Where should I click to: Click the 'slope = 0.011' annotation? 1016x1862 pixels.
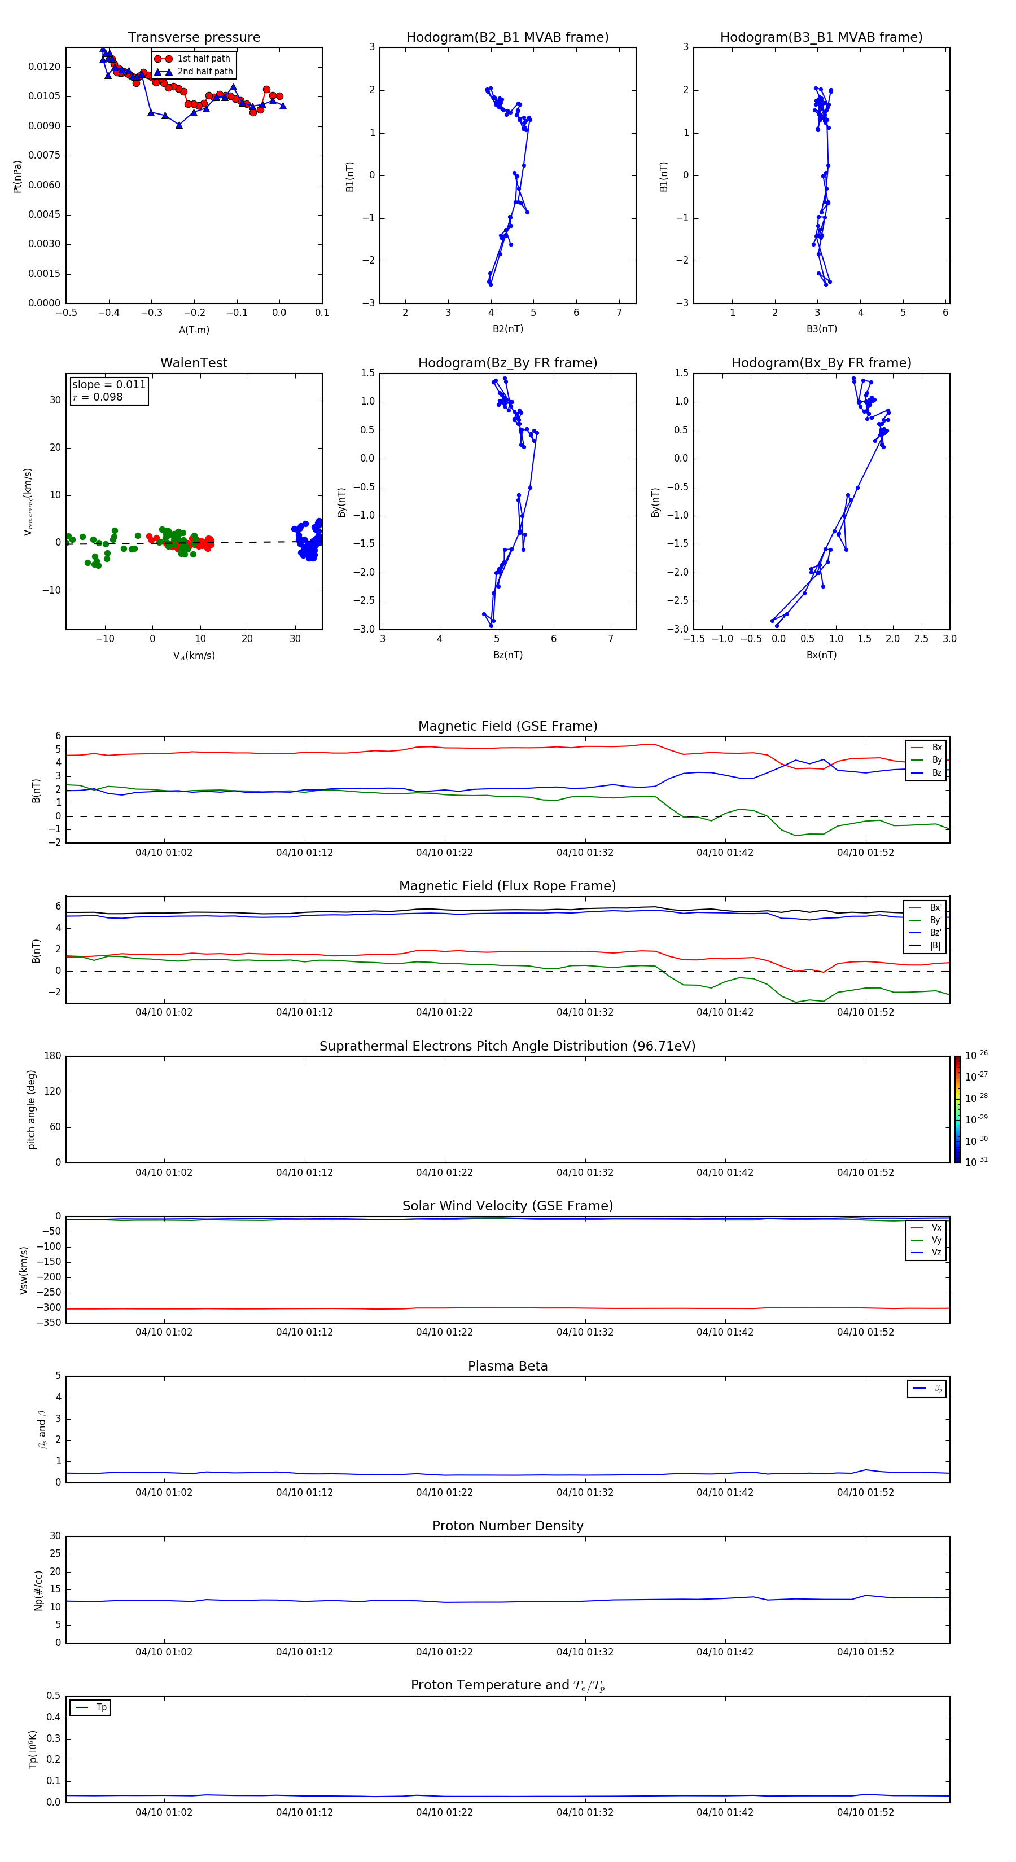coord(108,385)
